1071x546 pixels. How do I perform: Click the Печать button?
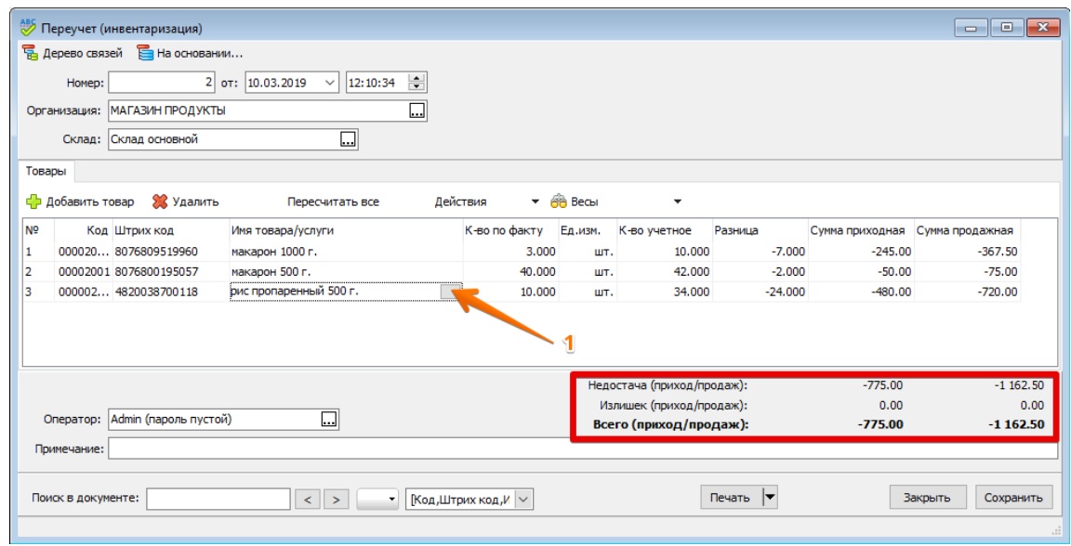(x=730, y=498)
